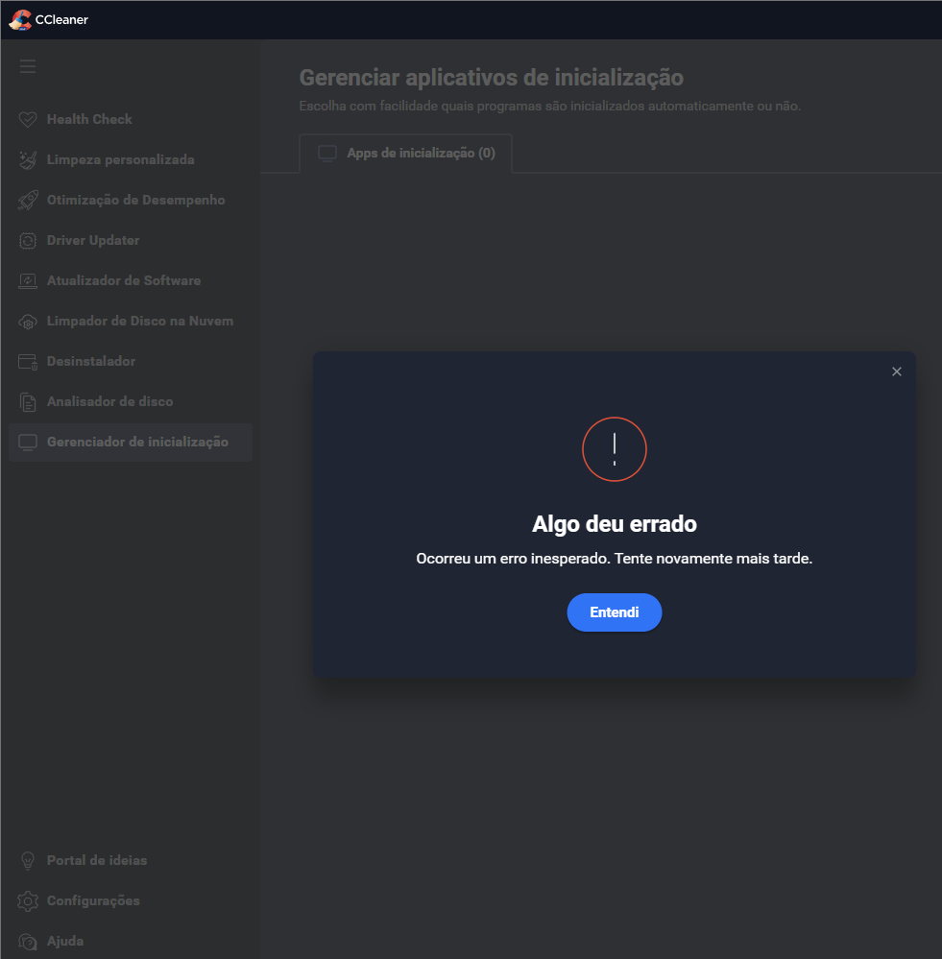
Task: Click the Entendi button in the error dialog
Action: click(615, 612)
